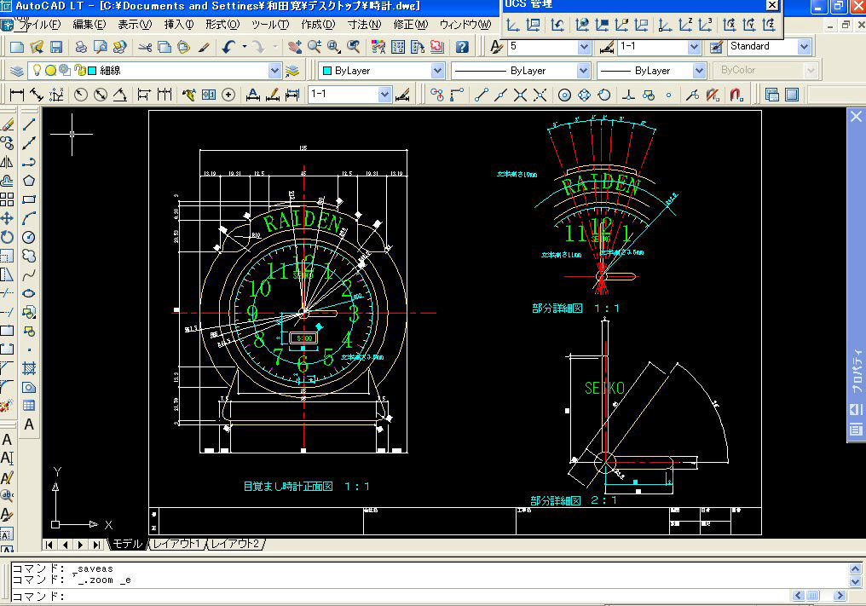866x606 pixels.
Task: Select the Radius Dimension tool
Action: tap(81, 95)
